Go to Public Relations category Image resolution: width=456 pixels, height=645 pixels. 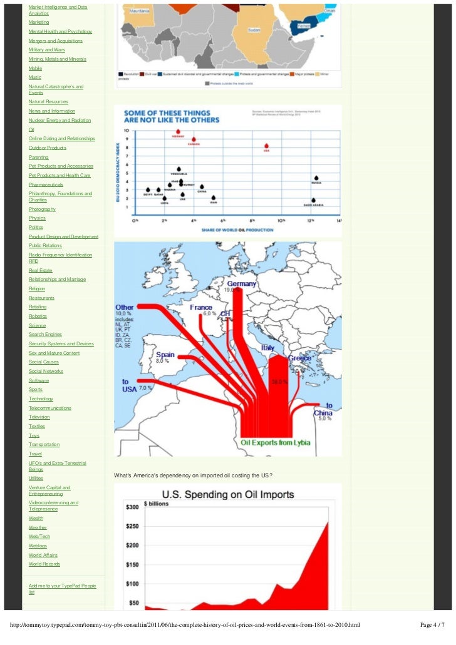[45, 246]
